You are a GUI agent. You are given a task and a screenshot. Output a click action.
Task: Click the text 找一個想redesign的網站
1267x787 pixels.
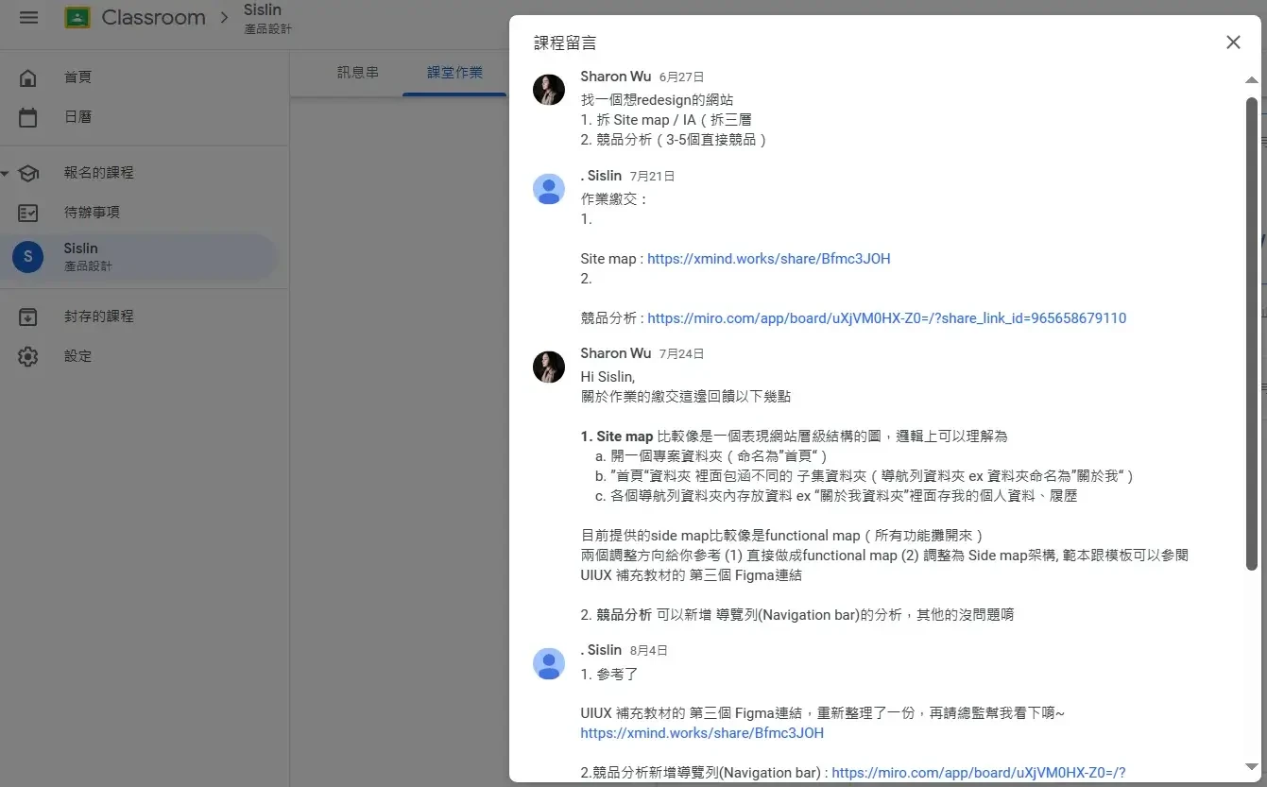[x=657, y=99]
